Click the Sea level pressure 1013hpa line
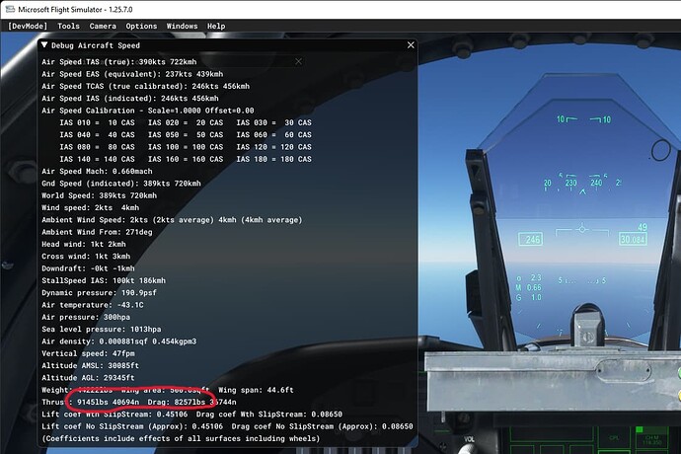Screen dimensions: 681x454 (102, 330)
